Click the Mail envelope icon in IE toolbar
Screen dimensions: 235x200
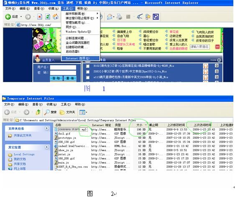110,17
